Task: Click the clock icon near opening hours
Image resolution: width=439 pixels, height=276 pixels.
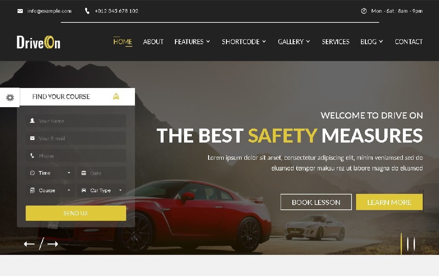Action: (364, 11)
